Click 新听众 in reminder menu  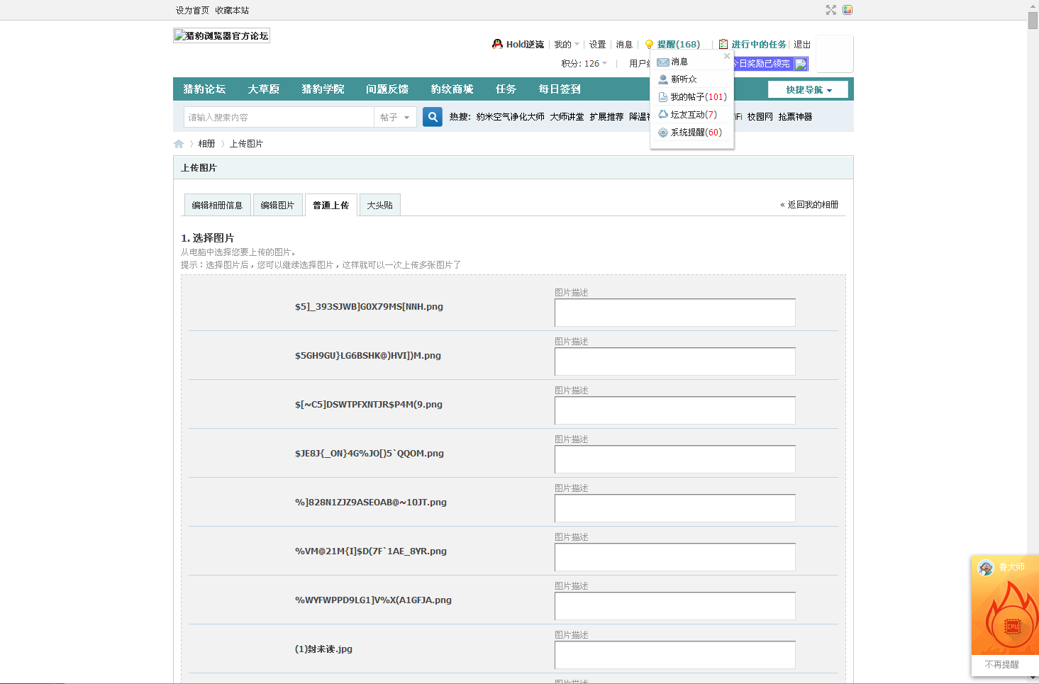tap(684, 79)
